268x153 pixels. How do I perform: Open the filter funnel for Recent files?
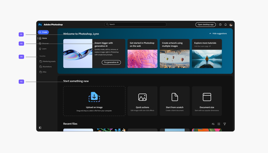[x=225, y=124]
